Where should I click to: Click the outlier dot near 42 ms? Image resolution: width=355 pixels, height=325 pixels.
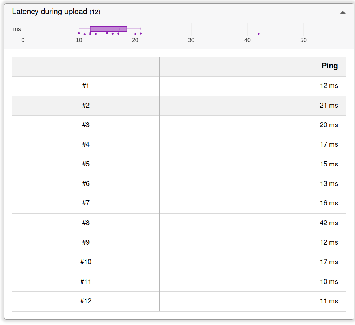click(259, 34)
